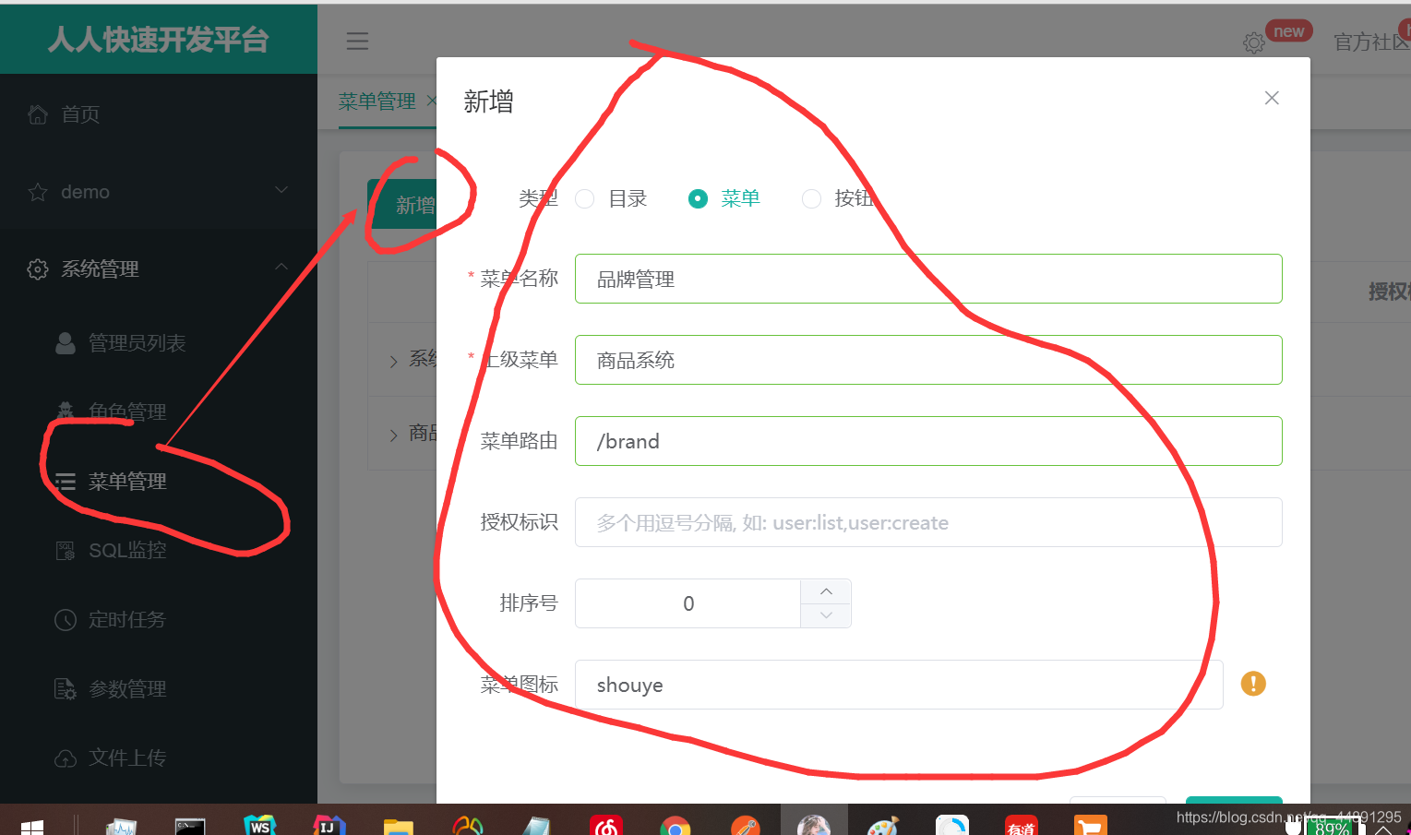Open the paint palette taskbar icon
This screenshot has height=835, width=1411.
[x=883, y=826]
